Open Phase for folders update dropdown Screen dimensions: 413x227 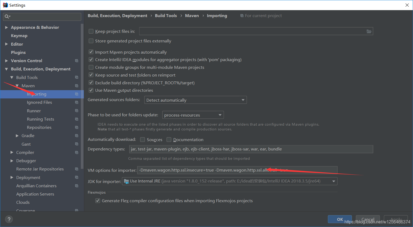[193, 115]
